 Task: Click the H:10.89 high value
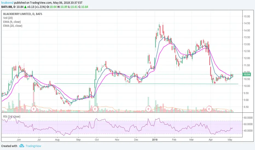[x=62, y=7]
